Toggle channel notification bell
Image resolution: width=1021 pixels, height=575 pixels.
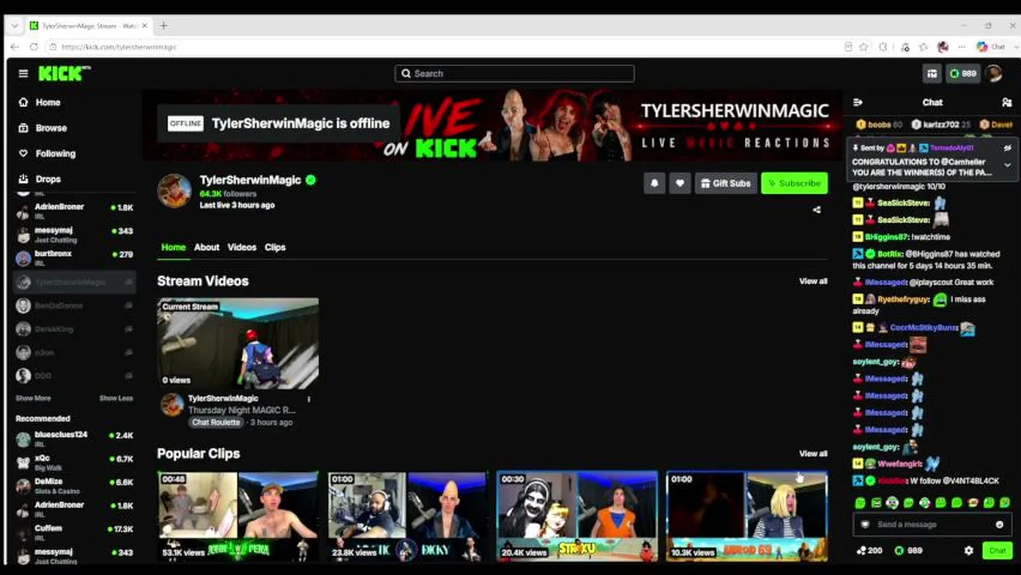click(654, 183)
